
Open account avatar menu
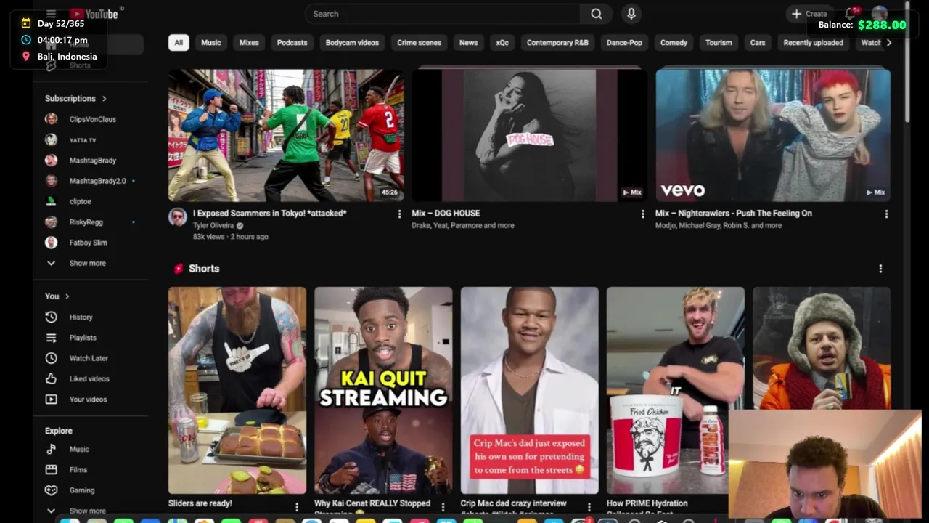click(x=880, y=14)
